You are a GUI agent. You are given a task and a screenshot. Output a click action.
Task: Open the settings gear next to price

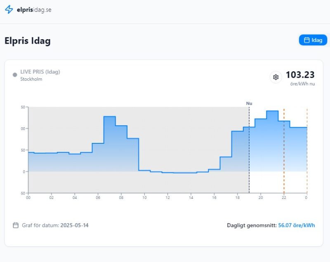276,77
